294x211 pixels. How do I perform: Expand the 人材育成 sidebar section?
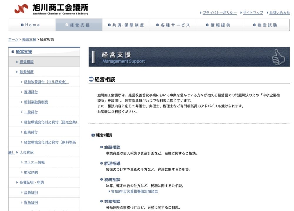26,152
